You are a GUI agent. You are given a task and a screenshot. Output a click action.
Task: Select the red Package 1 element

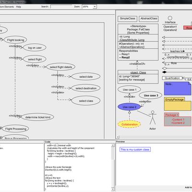point(178,120)
